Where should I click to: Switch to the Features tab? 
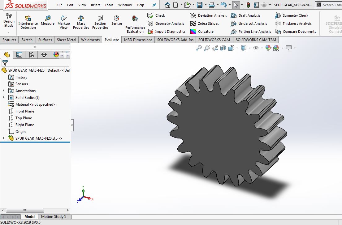(9, 40)
